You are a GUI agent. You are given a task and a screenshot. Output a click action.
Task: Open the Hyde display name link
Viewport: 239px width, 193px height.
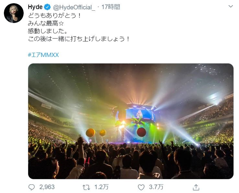[x=35, y=7]
